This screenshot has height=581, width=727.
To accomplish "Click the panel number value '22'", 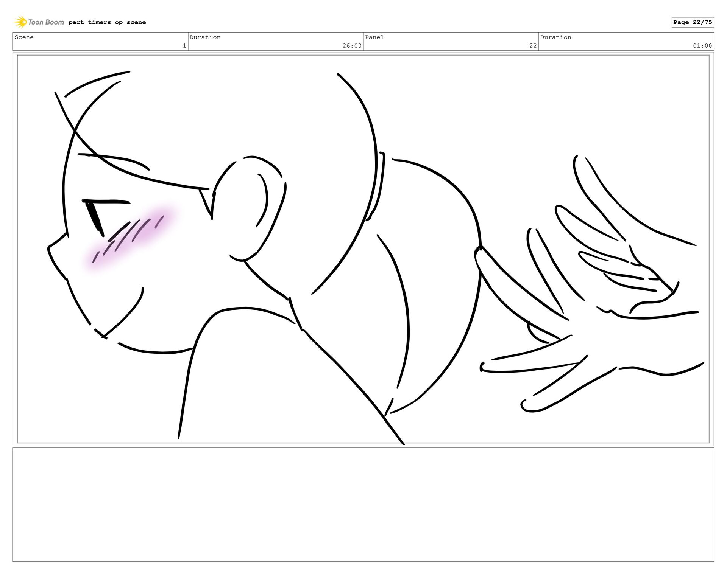I will 533,46.
